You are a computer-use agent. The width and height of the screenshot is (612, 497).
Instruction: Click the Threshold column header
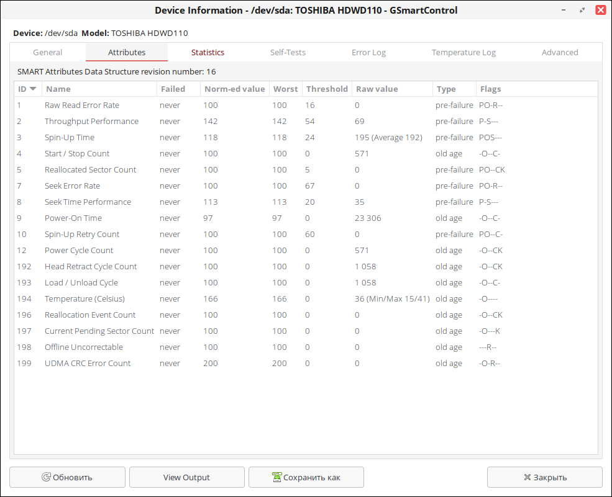coord(327,89)
